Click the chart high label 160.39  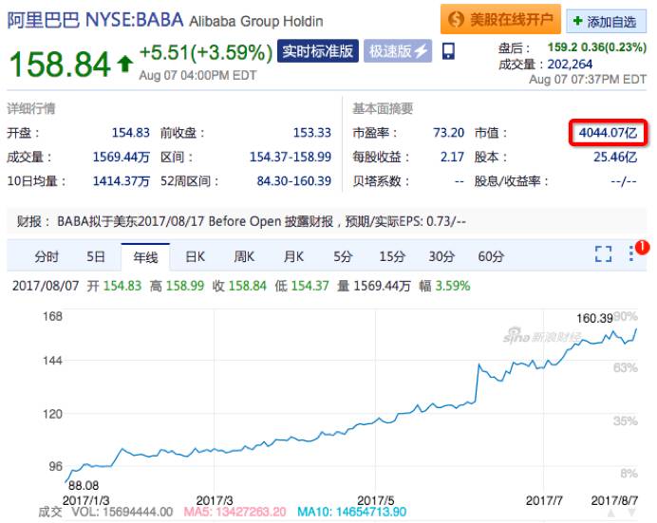pos(594,318)
